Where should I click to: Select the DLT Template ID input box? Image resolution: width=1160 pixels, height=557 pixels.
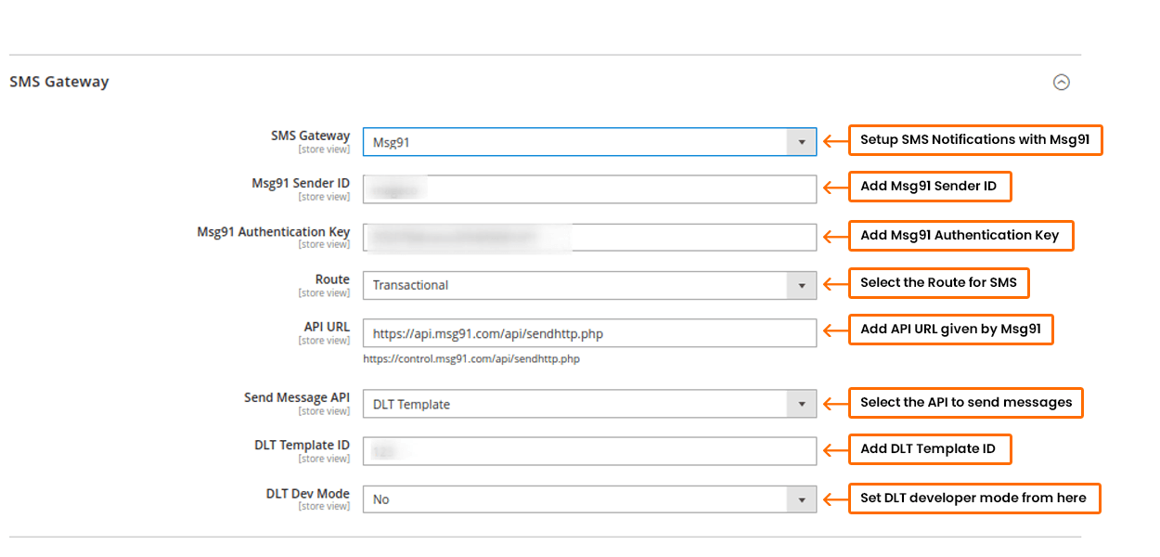click(588, 451)
